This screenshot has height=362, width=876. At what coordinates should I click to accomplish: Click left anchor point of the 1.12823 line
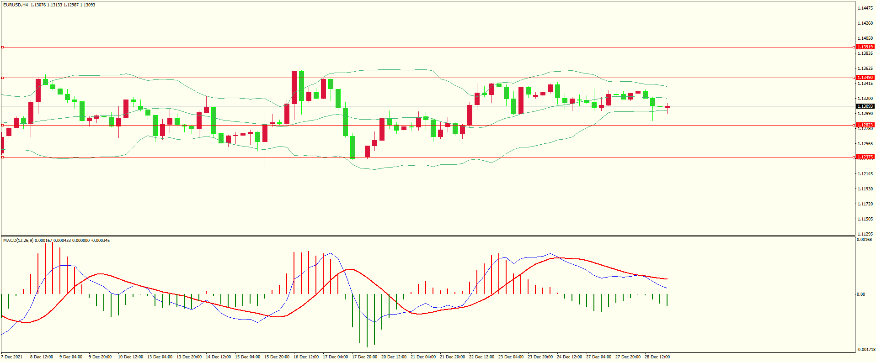pyautogui.click(x=2, y=125)
